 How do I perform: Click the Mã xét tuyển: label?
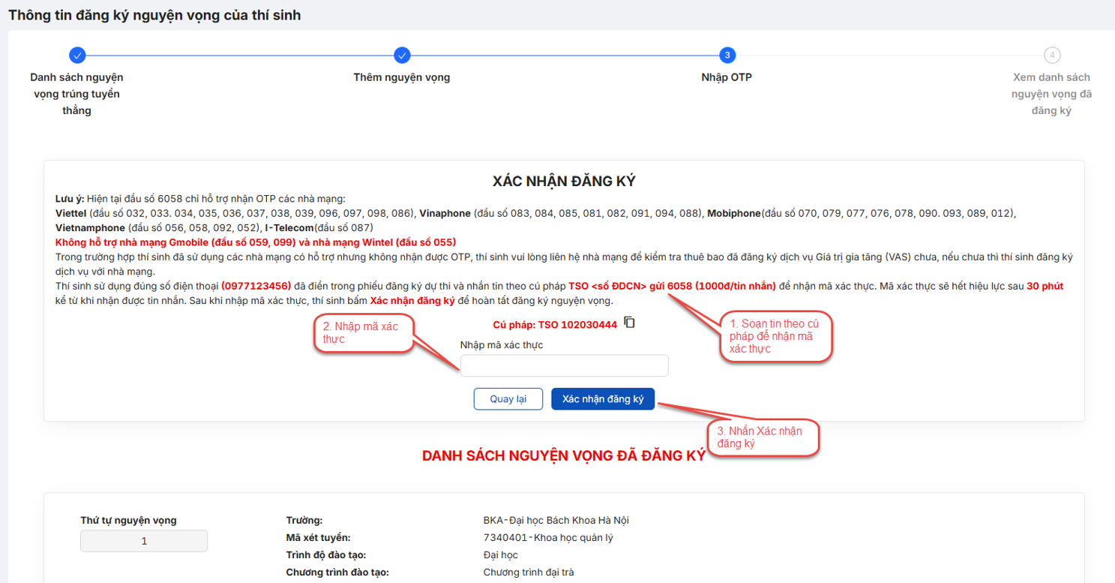pyautogui.click(x=318, y=537)
